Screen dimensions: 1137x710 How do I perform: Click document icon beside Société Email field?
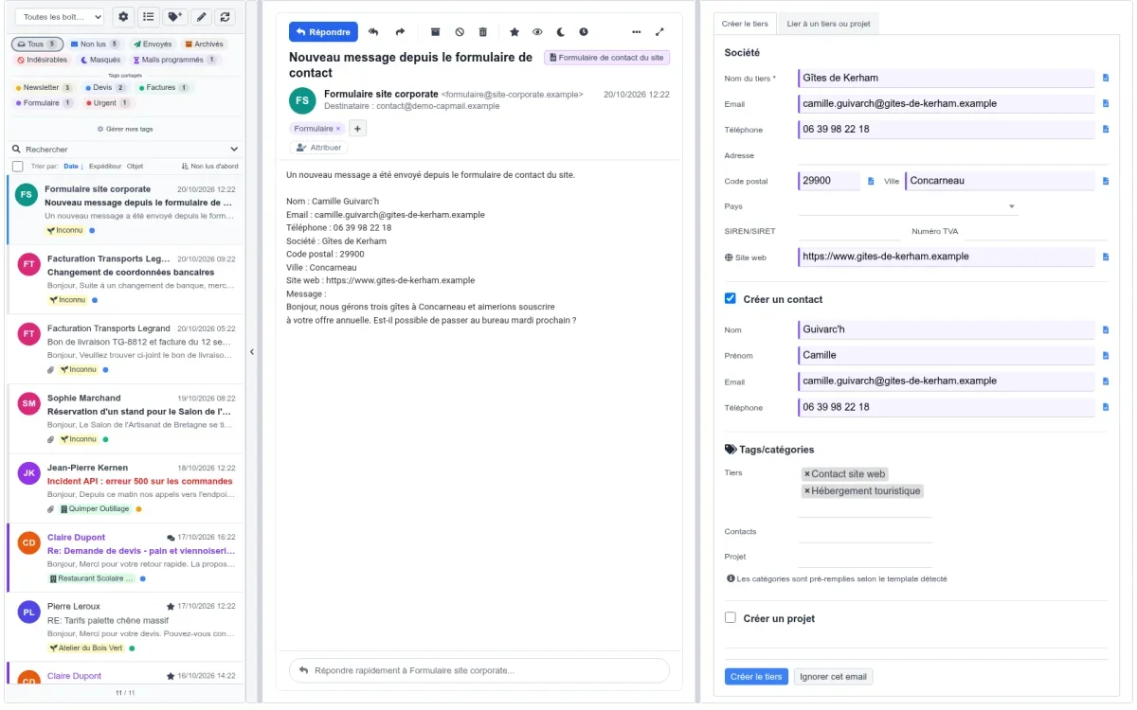[x=1105, y=103]
